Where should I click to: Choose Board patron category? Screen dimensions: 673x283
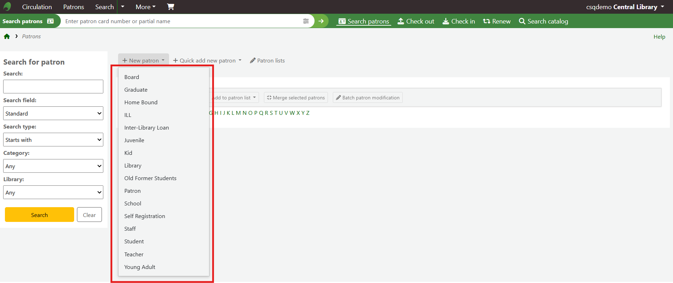click(x=164, y=77)
